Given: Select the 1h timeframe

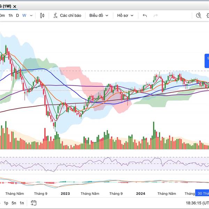Looking at the screenshot, I should pyautogui.click(x=10, y=15).
